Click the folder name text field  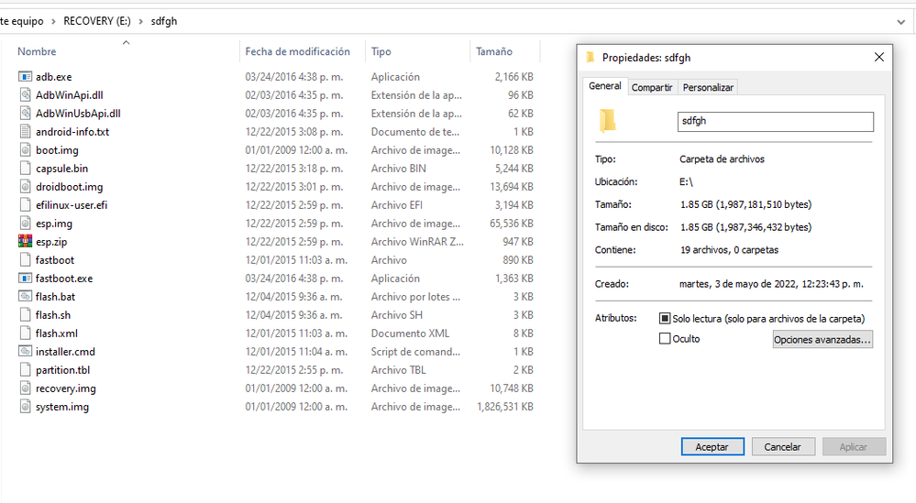click(775, 121)
